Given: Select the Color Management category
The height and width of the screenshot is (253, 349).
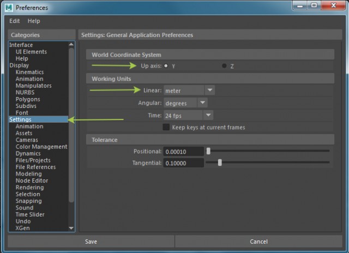Looking at the screenshot, I should coord(41,147).
